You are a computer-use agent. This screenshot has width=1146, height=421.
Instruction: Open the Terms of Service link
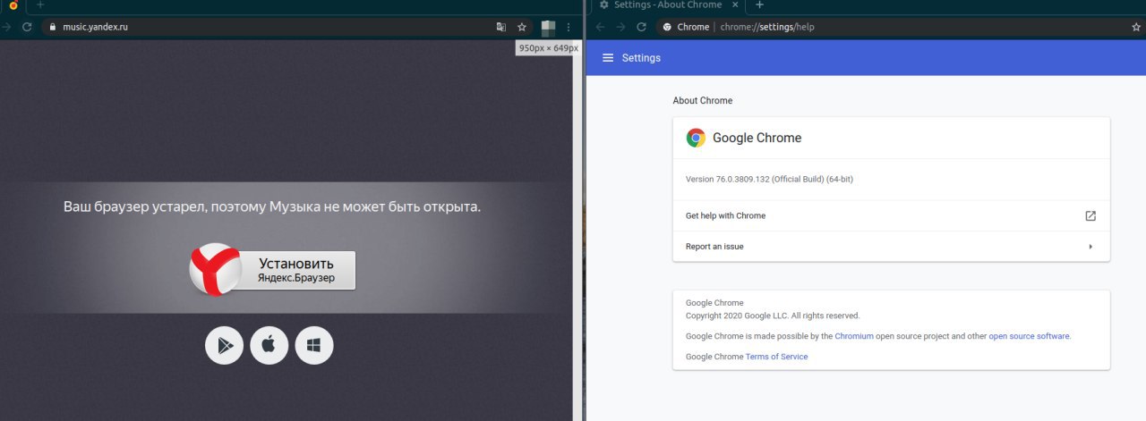(776, 357)
